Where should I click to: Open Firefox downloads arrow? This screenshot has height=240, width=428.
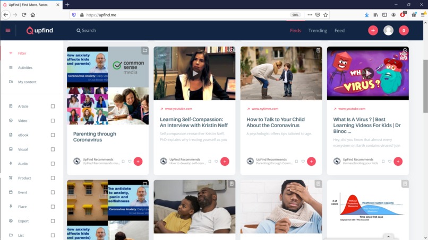[x=366, y=15]
